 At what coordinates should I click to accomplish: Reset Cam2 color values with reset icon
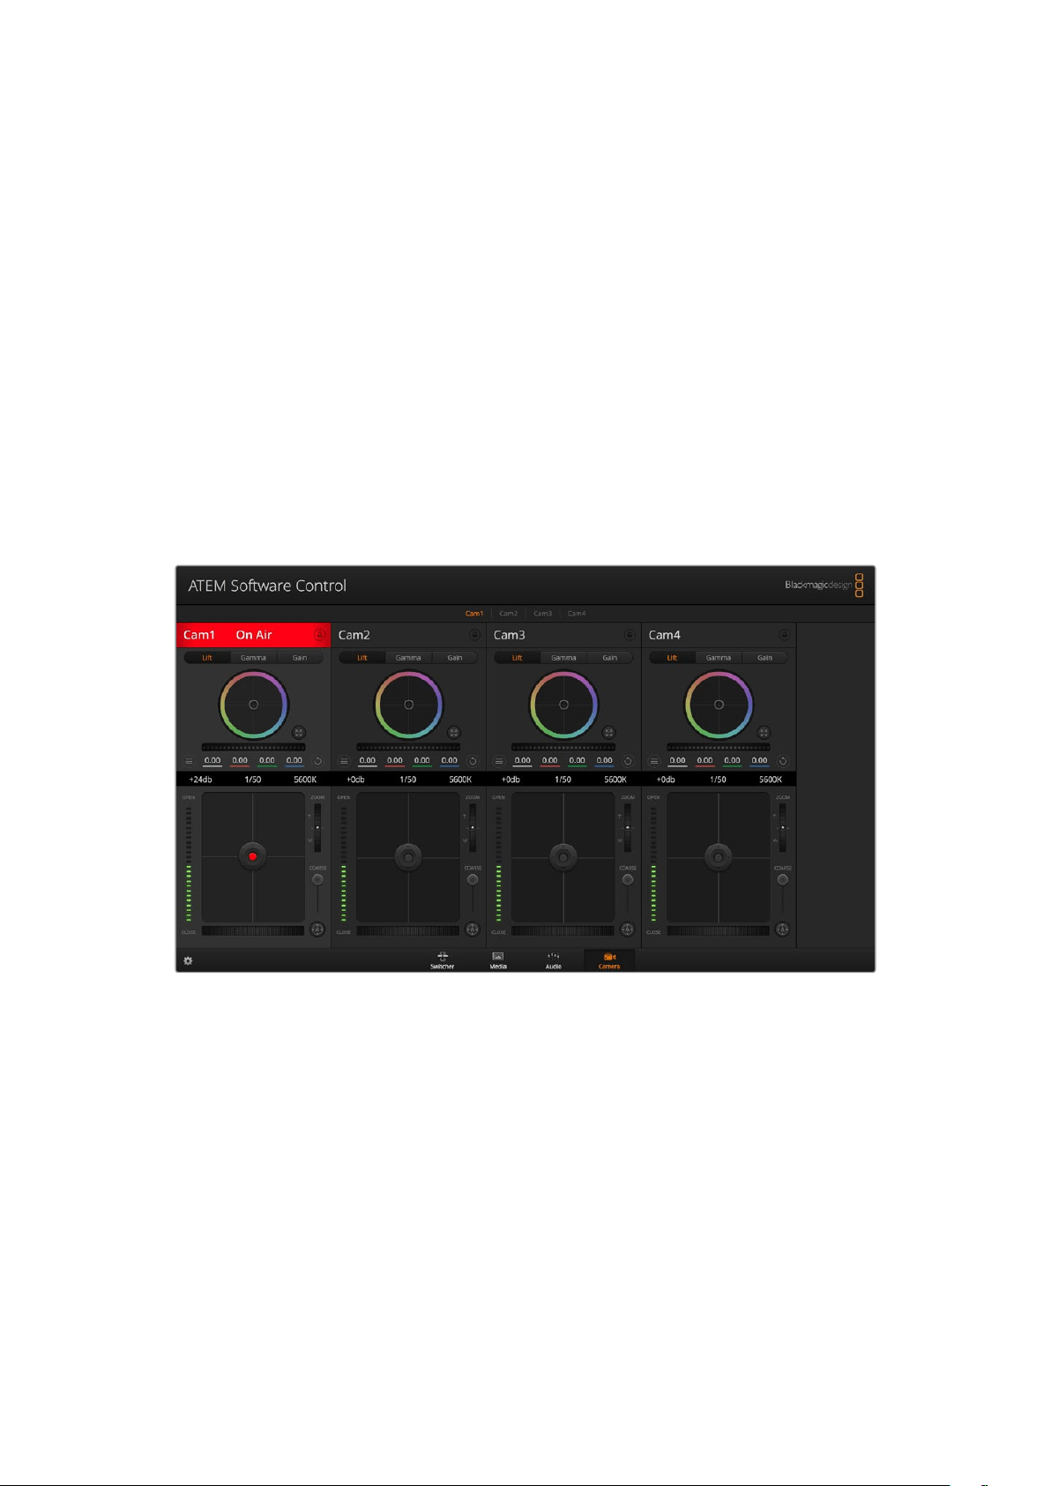[473, 761]
